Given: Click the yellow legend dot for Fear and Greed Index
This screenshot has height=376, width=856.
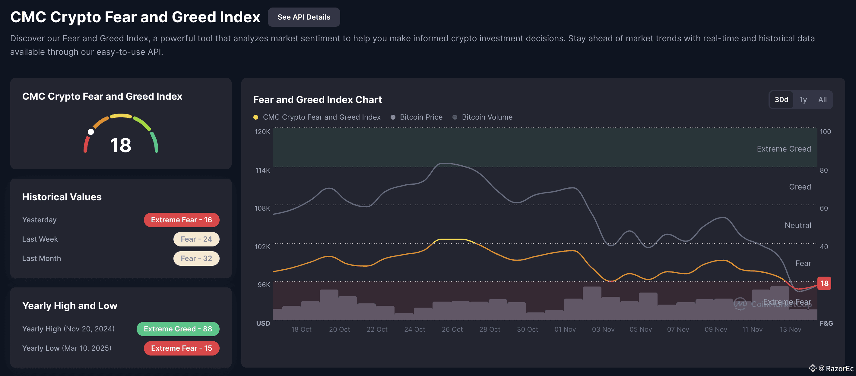Looking at the screenshot, I should pos(255,117).
